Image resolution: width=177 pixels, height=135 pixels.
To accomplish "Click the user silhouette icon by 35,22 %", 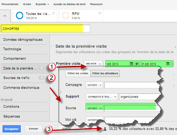I will tap(105, 129).
